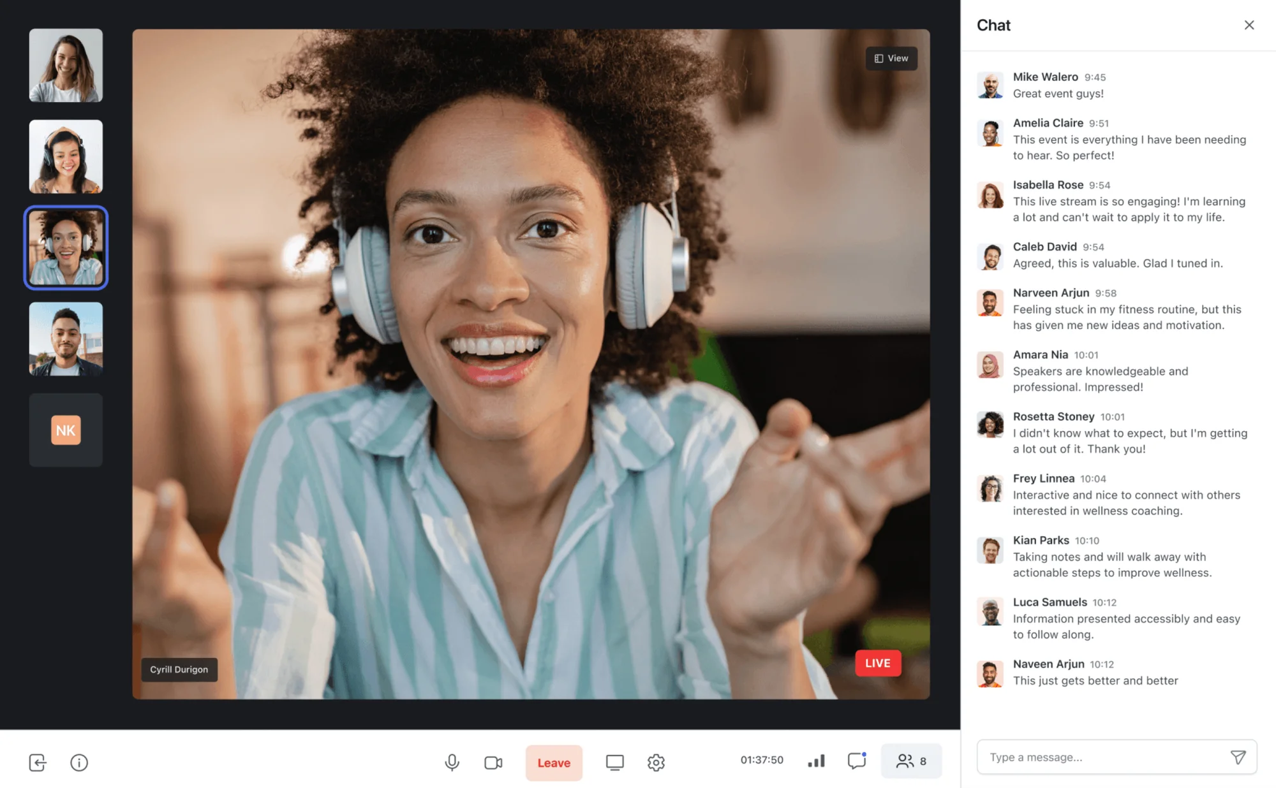Click Kian Parks' avatar in chat
1276x788 pixels.
pos(990,550)
